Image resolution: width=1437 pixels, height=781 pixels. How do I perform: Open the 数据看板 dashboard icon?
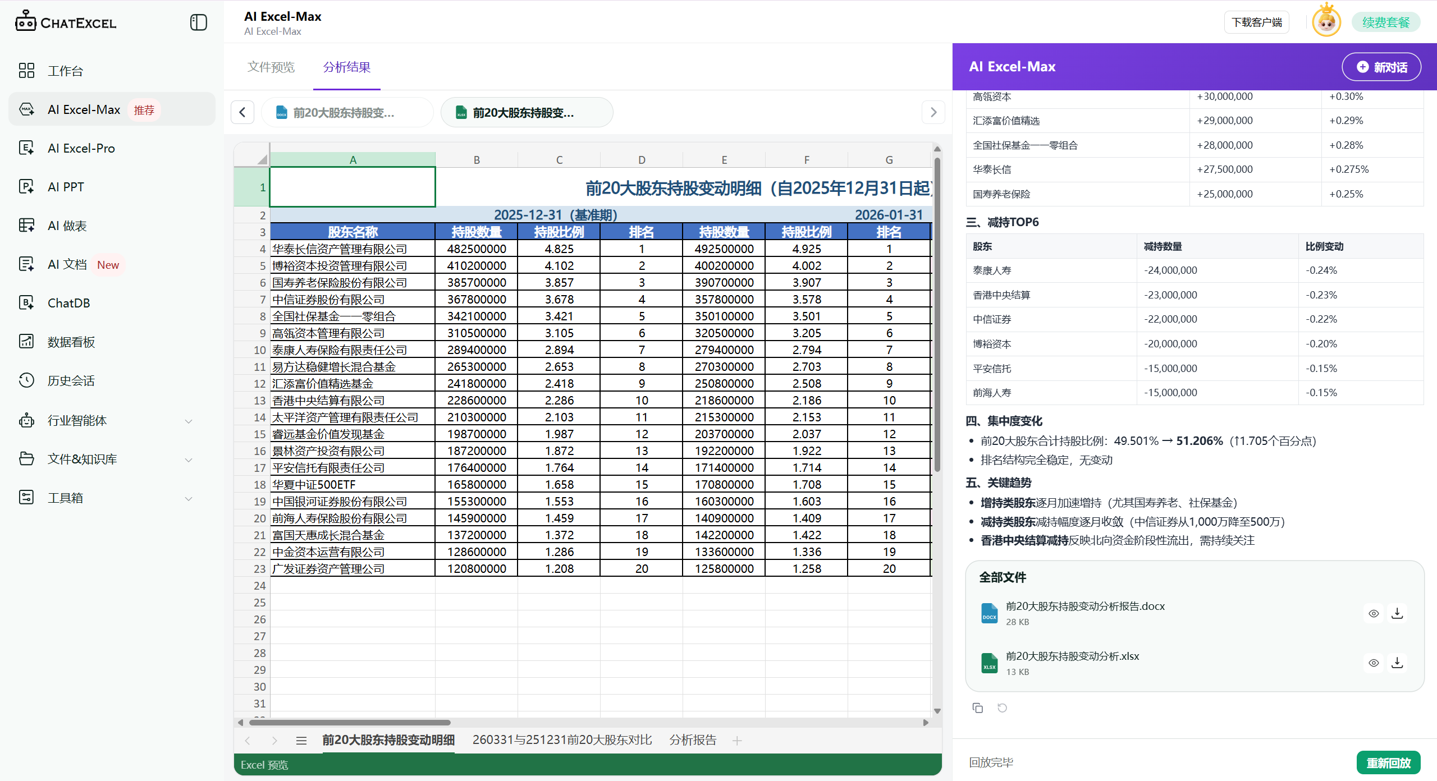(x=26, y=341)
